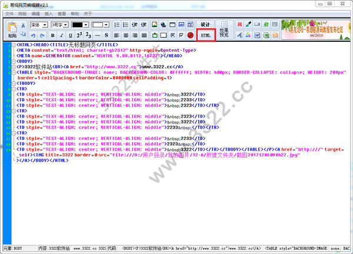Open the 文件 menu
353x254 pixels.
click(x=9, y=14)
